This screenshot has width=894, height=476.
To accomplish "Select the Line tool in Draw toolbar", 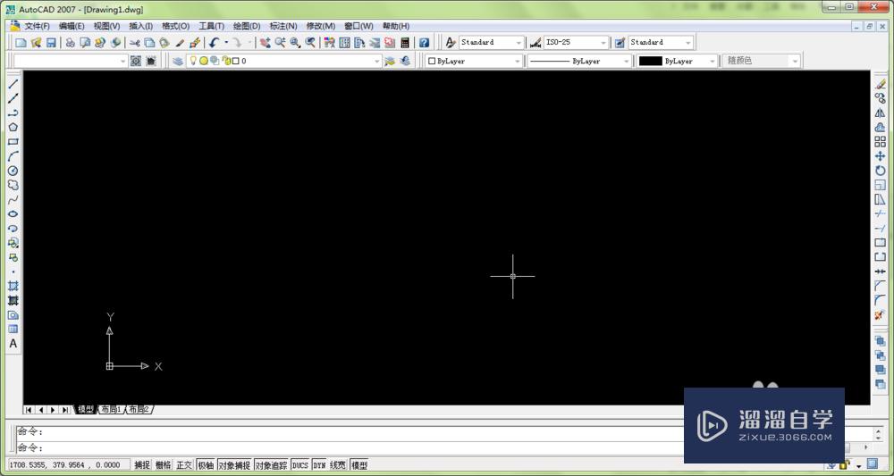I will point(13,84).
